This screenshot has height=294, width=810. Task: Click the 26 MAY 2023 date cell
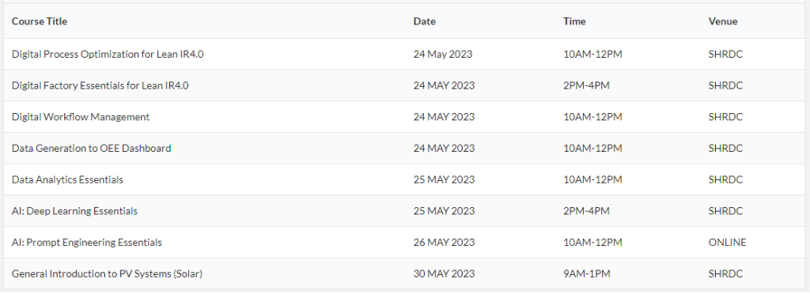tap(444, 243)
